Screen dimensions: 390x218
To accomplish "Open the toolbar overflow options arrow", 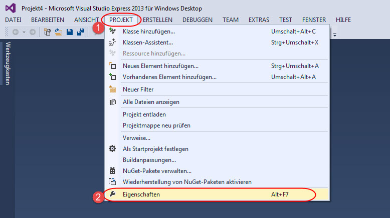I will pyautogui.click(x=335, y=34).
